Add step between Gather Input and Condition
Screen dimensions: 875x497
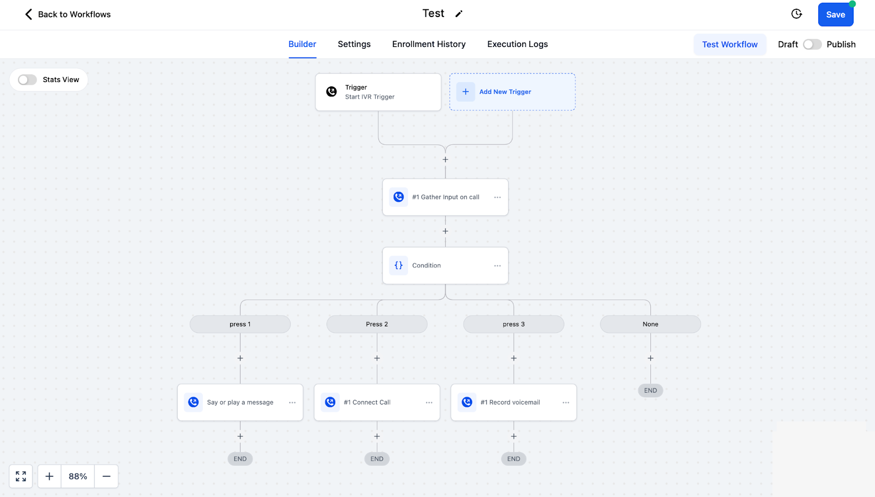point(445,231)
